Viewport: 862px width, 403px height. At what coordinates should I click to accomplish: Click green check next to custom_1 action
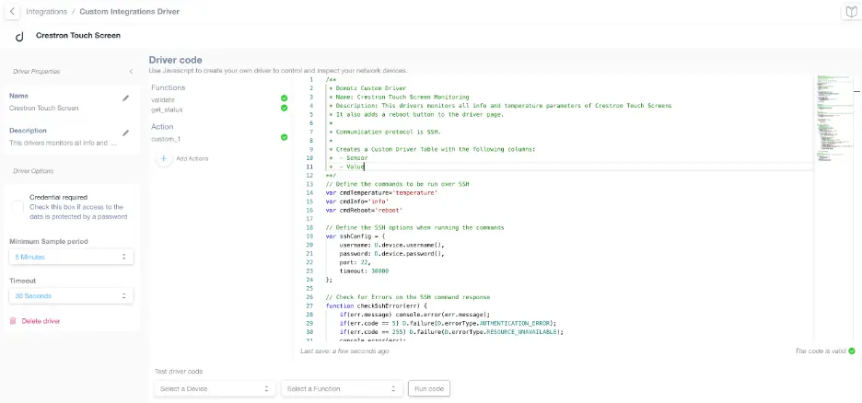285,137
